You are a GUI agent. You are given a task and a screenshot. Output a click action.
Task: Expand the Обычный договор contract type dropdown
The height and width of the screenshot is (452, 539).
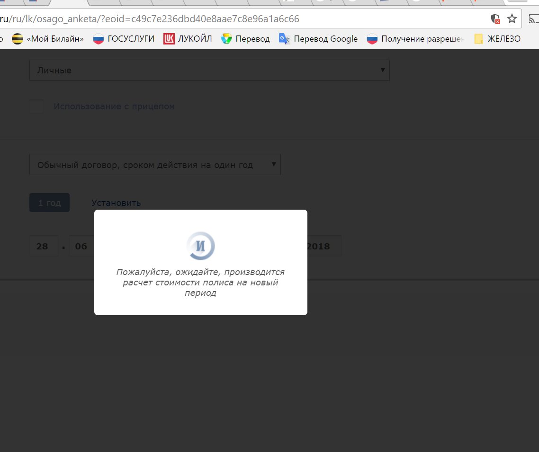tap(155, 165)
